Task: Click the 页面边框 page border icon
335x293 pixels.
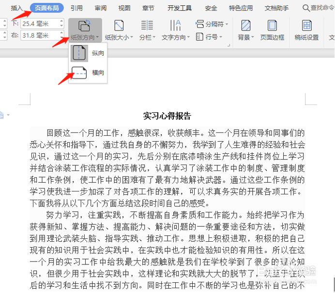Action: pyautogui.click(x=272, y=26)
